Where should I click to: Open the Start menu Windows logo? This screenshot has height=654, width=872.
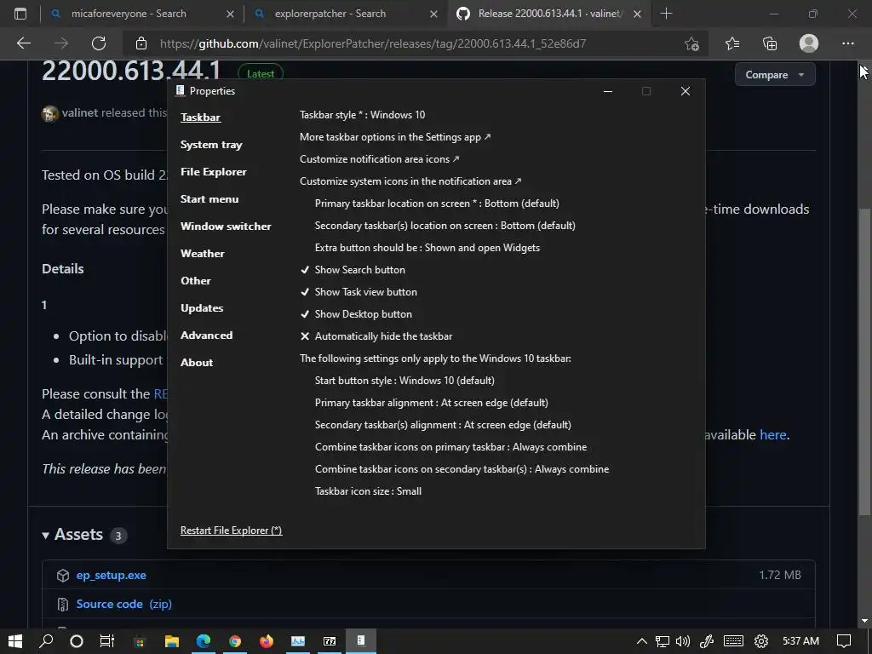click(x=15, y=641)
